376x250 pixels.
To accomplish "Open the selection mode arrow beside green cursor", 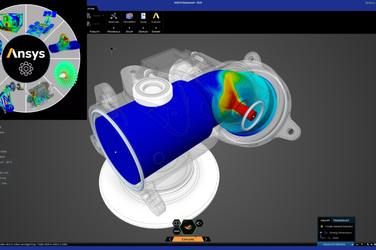I will tap(372, 244).
